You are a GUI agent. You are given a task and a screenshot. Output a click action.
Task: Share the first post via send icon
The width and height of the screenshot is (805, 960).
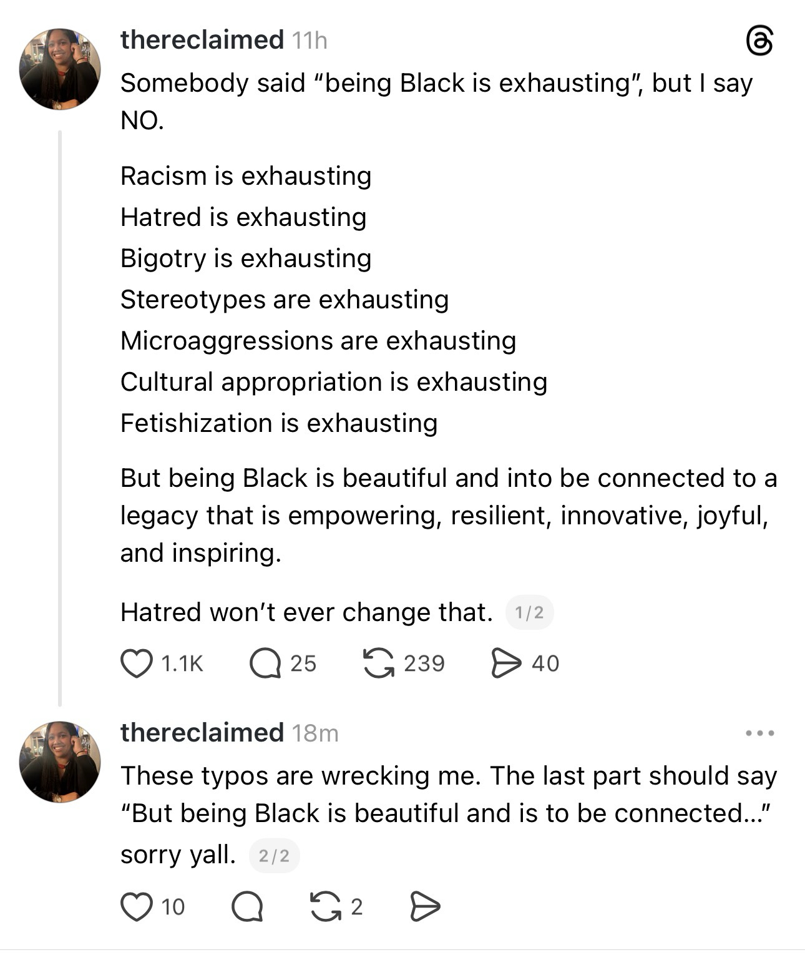pyautogui.click(x=506, y=663)
